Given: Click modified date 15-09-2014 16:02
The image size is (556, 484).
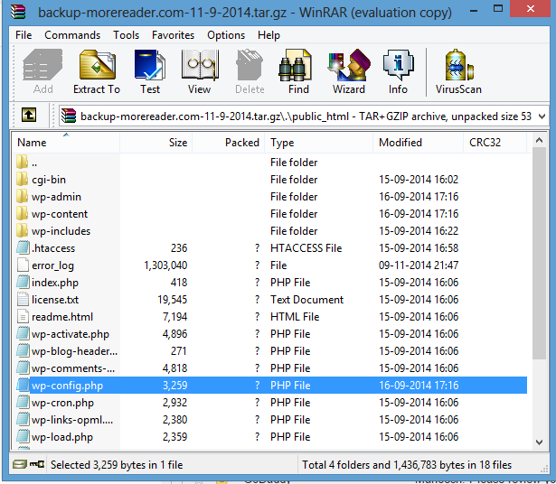Looking at the screenshot, I should (419, 180).
